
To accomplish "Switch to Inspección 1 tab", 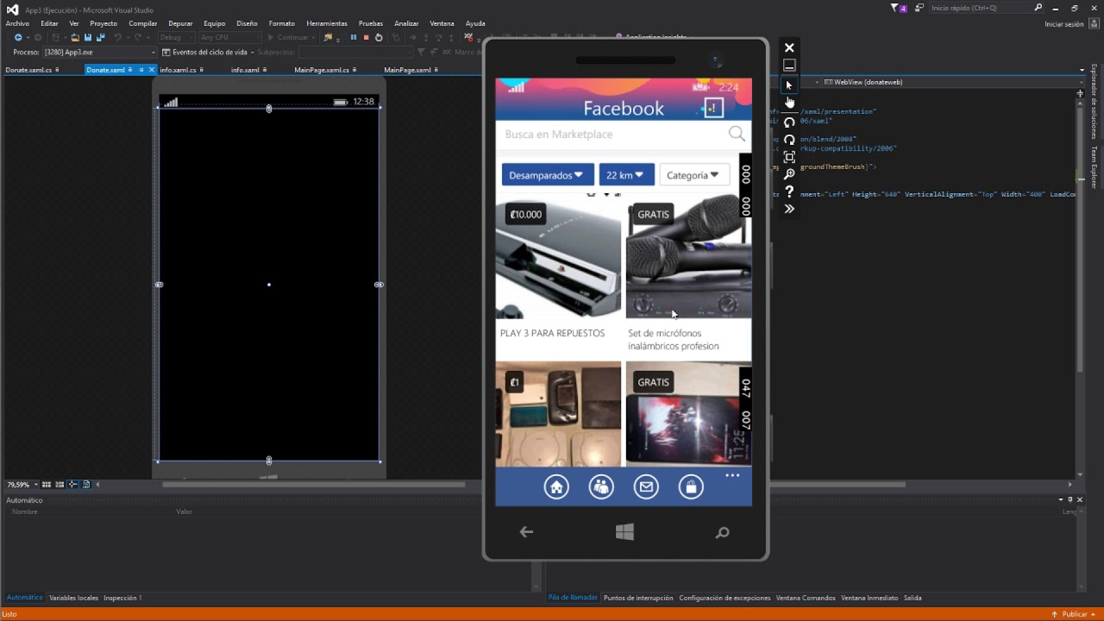I will (122, 598).
